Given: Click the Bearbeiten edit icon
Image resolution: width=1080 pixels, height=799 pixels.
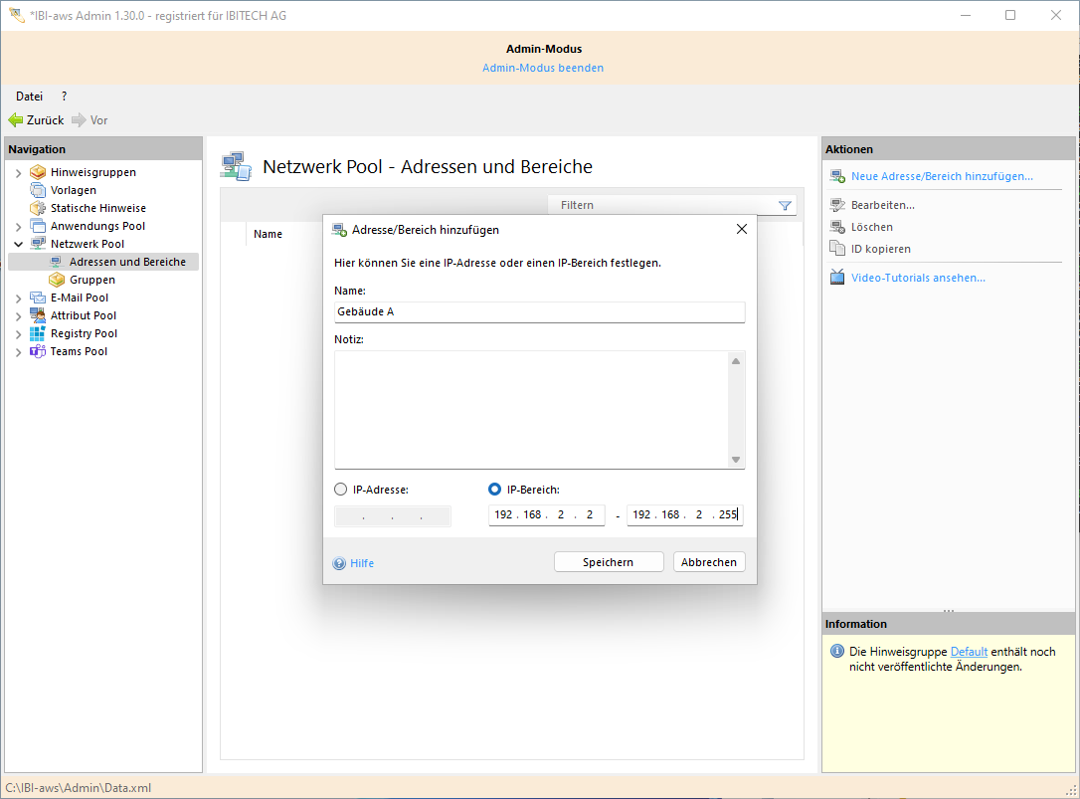Looking at the screenshot, I should tap(837, 205).
